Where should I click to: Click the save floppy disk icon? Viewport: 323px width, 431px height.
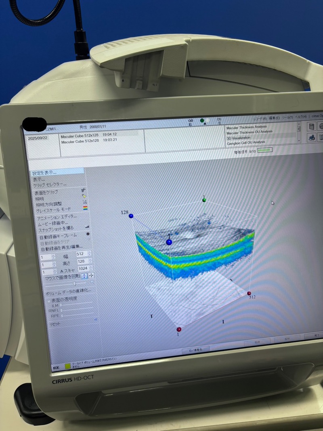click(x=311, y=126)
